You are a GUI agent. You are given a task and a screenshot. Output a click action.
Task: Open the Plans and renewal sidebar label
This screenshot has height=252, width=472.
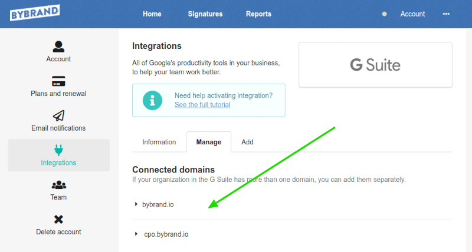pos(58,94)
